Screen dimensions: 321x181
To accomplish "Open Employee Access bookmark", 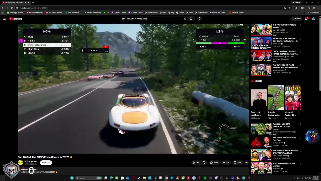I will 237,12.
